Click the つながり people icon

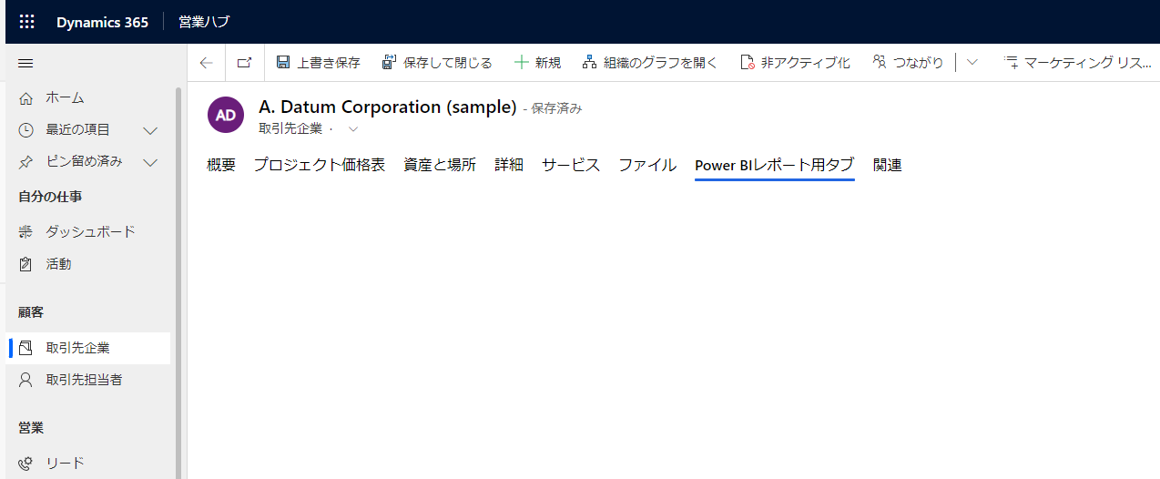[880, 62]
